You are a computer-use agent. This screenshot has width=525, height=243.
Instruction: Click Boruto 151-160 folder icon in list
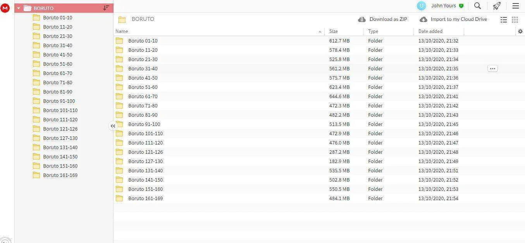pos(119,189)
